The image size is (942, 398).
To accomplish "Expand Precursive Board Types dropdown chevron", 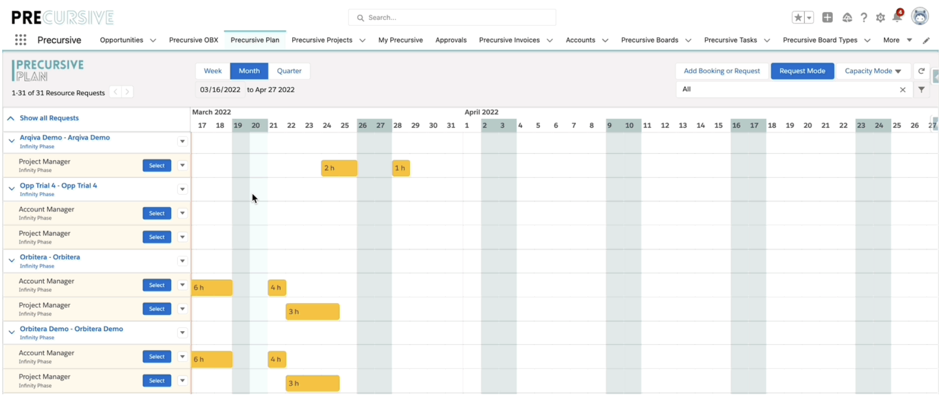I will (x=867, y=40).
